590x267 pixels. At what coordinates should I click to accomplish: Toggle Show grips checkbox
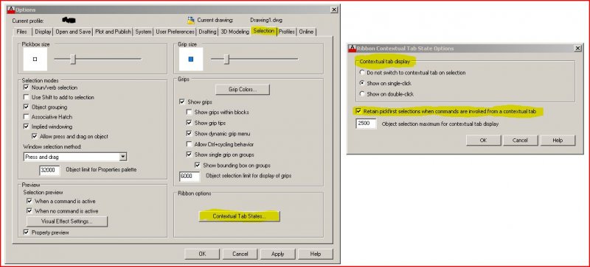click(x=182, y=102)
